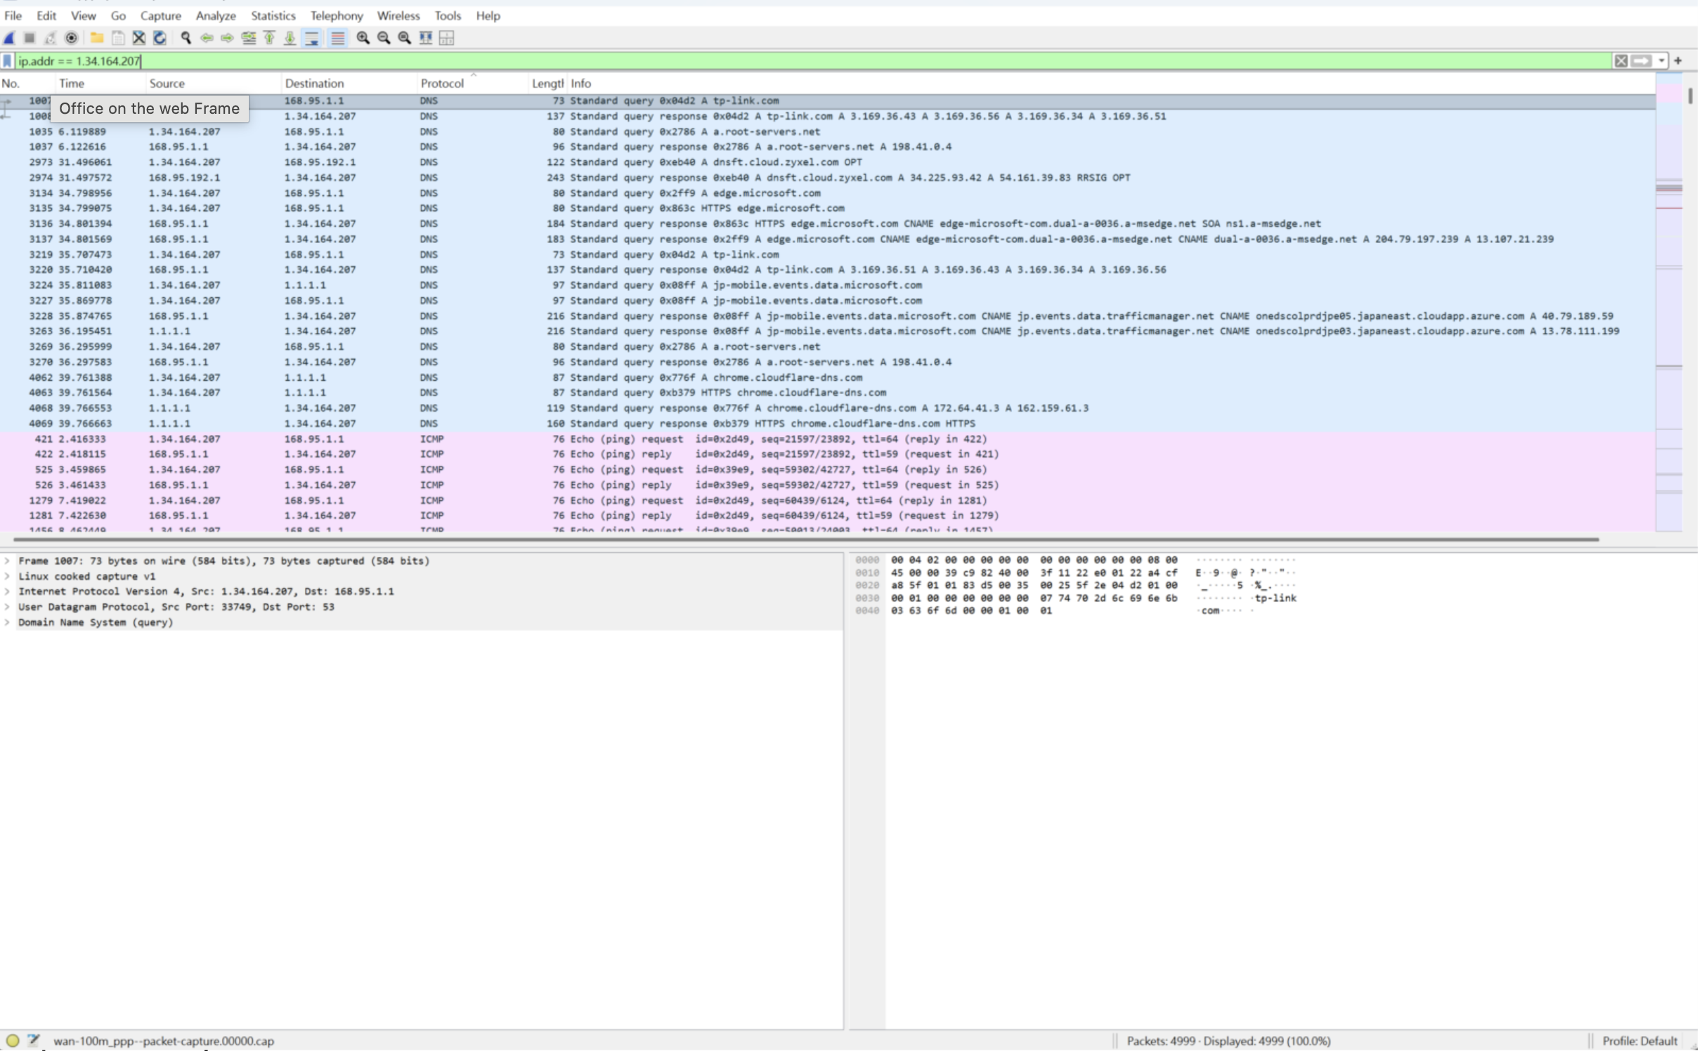The image size is (1702, 1051).
Task: Click the find packet magnifier icon
Action: point(186,38)
